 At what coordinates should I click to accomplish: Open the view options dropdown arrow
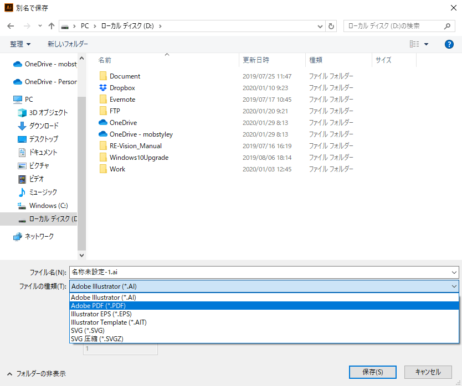[x=426, y=44]
